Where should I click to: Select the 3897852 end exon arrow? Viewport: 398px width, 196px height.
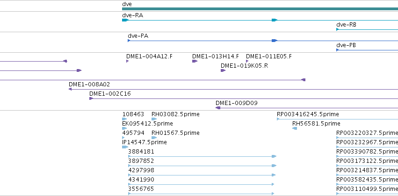point(274,166)
